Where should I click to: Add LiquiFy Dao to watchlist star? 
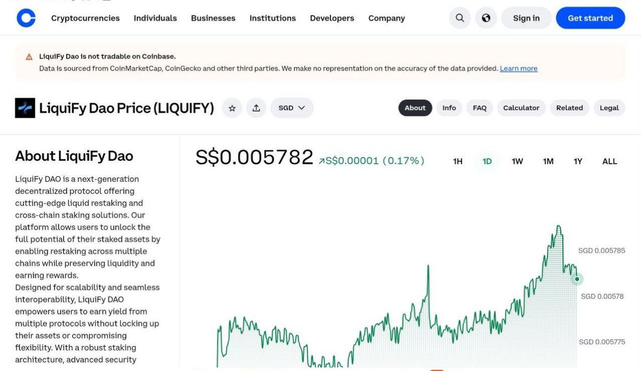[232, 108]
